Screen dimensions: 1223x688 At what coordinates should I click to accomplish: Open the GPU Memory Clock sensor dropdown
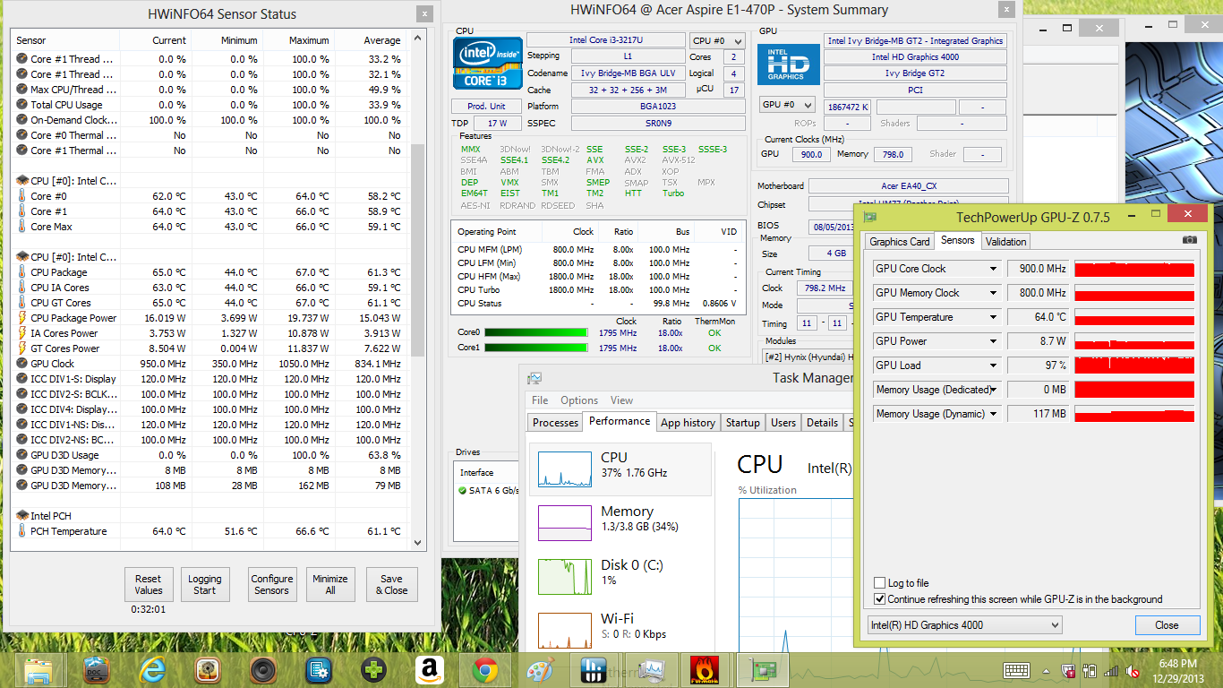coord(992,293)
